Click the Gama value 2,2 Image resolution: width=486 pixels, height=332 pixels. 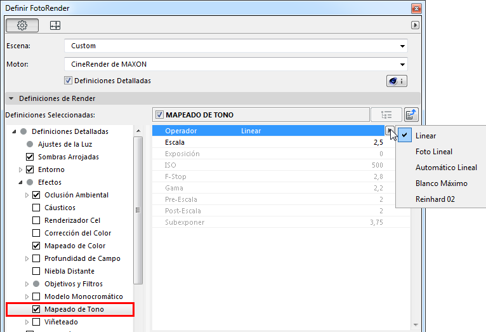pyautogui.click(x=378, y=188)
